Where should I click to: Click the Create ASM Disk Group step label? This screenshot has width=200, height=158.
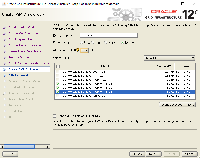(25, 69)
